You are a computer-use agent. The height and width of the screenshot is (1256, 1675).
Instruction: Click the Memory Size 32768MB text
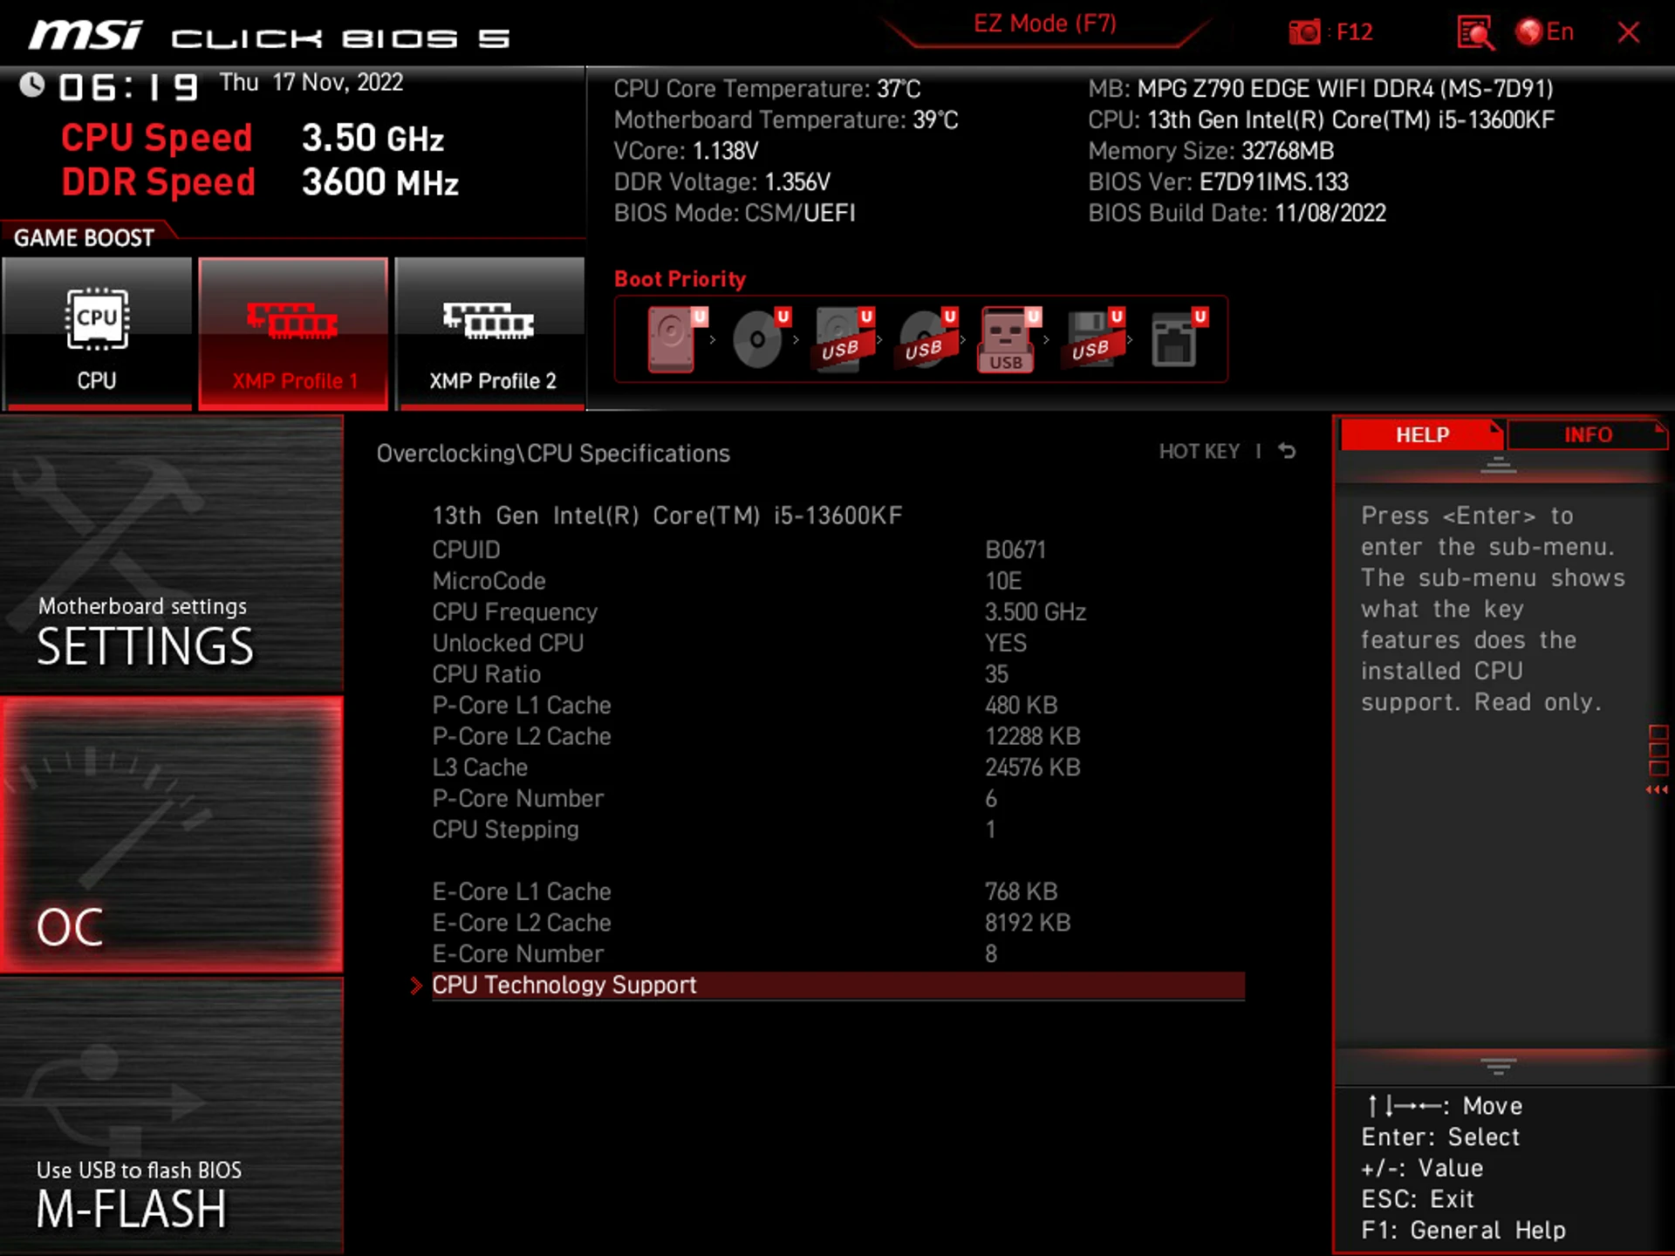pos(1211,151)
